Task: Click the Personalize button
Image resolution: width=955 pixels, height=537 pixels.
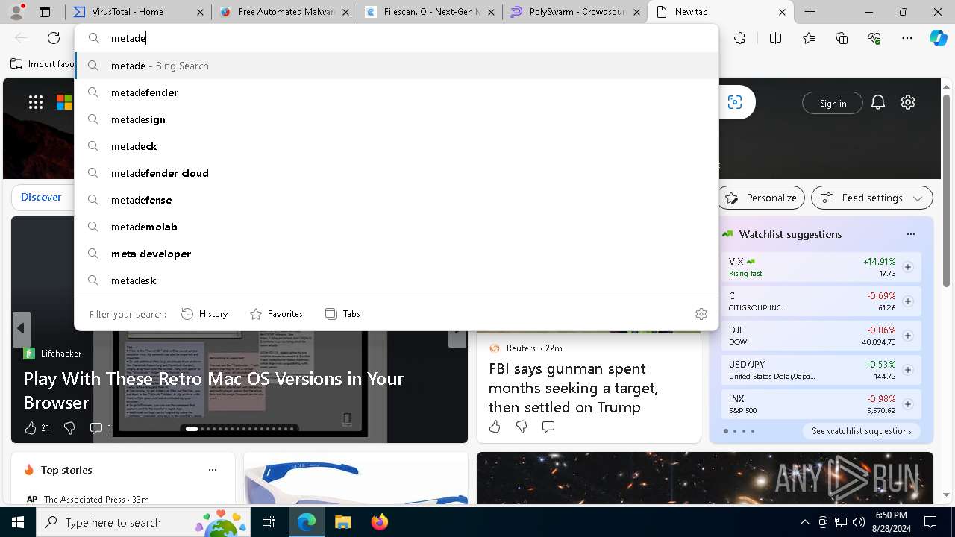Action: pos(761,198)
